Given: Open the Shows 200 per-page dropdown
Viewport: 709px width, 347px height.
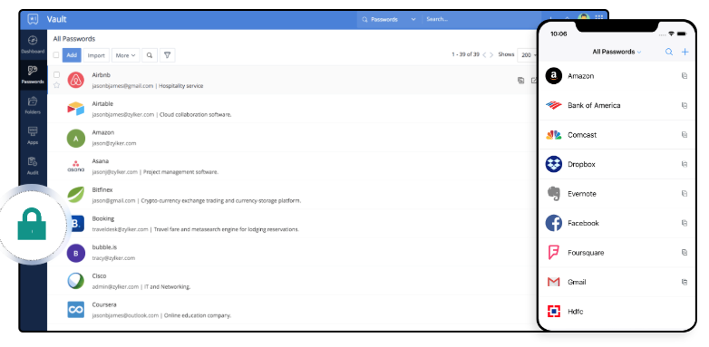Looking at the screenshot, I should pyautogui.click(x=529, y=54).
